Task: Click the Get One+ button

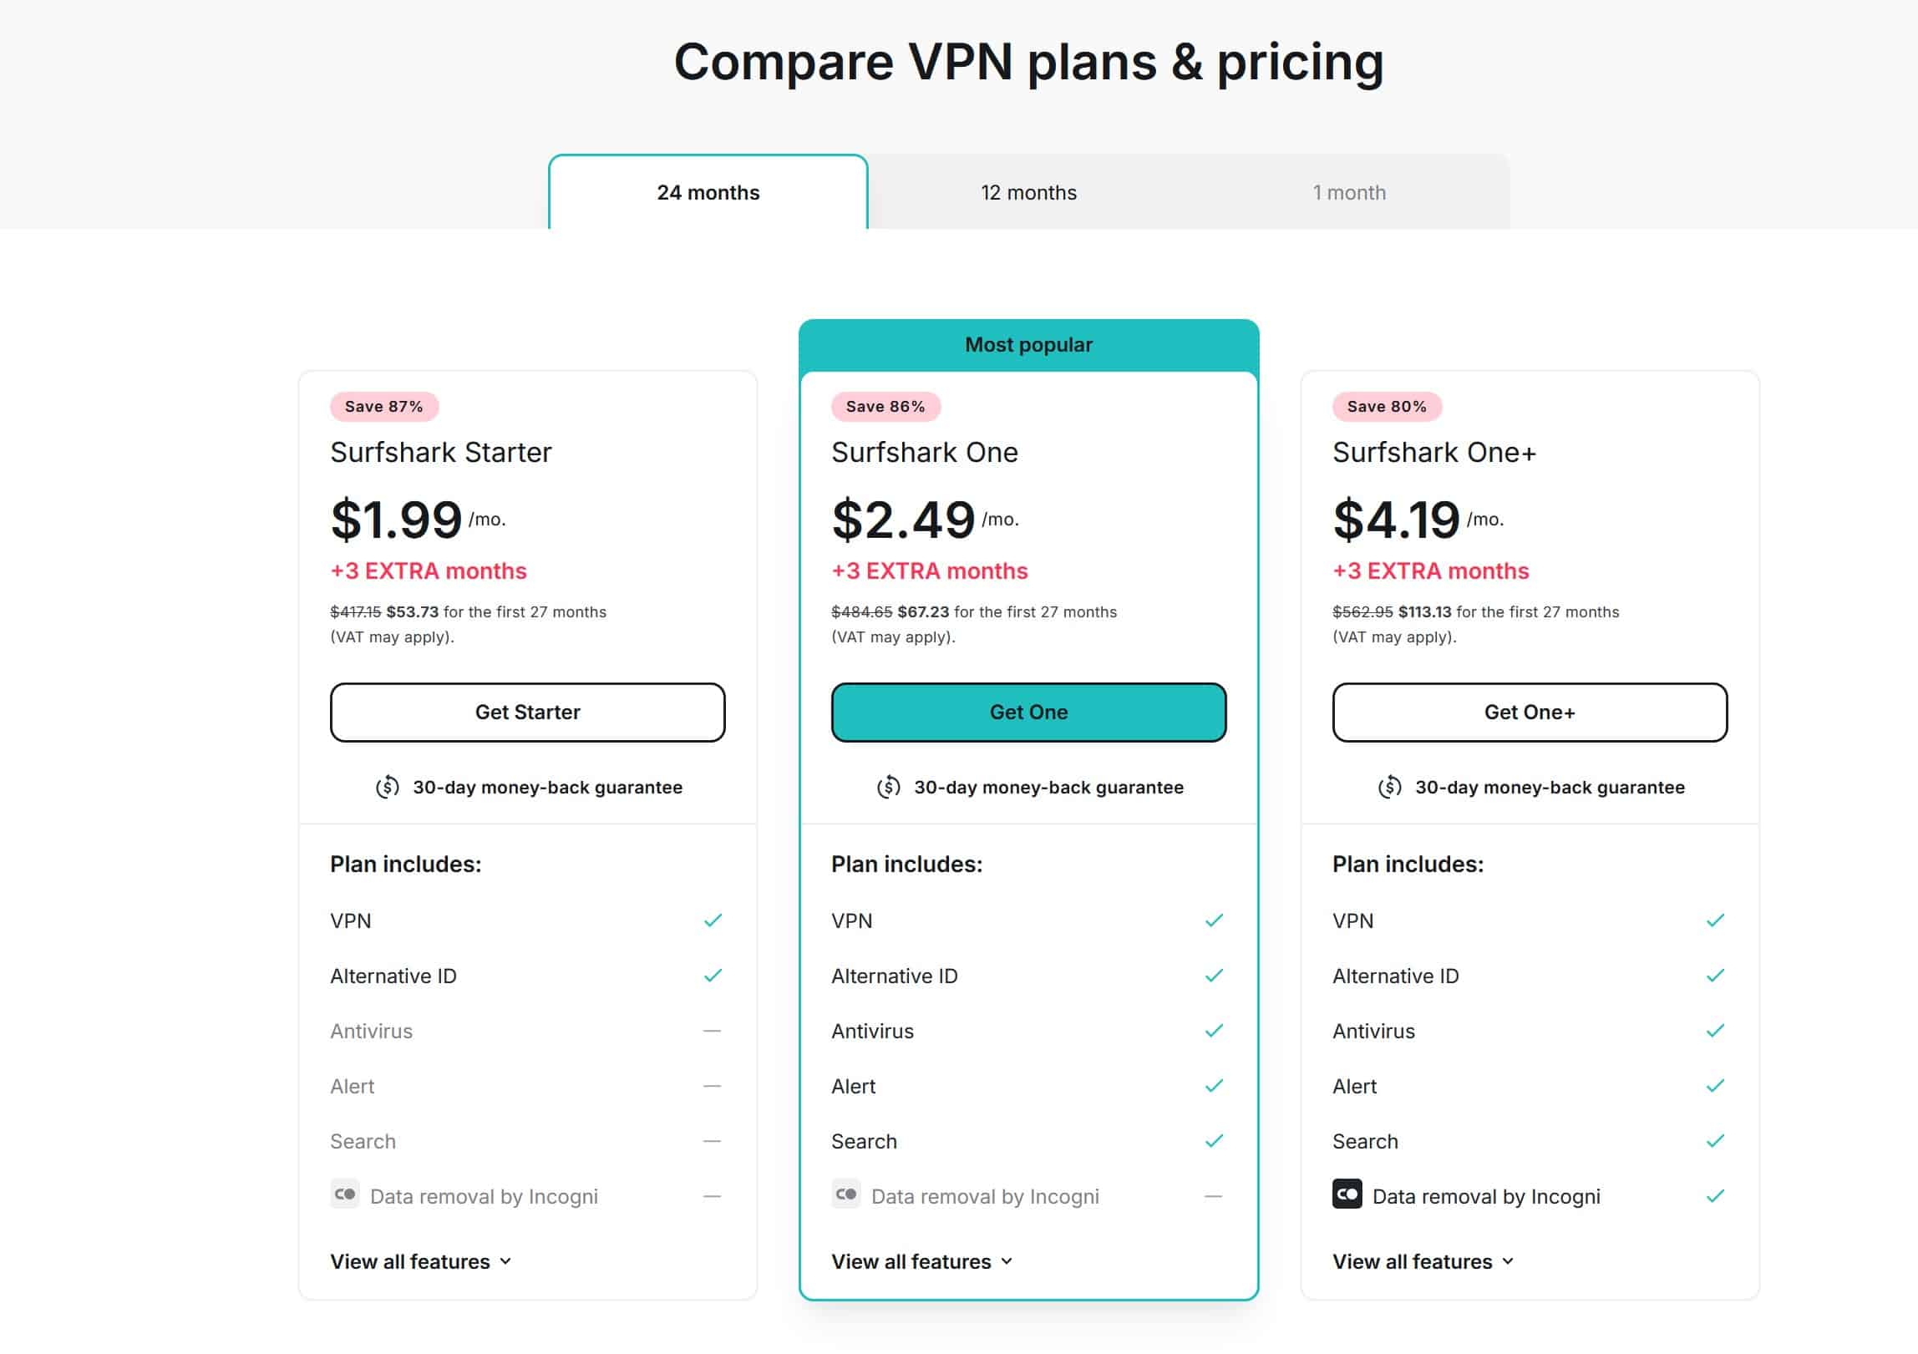Action: 1530,712
